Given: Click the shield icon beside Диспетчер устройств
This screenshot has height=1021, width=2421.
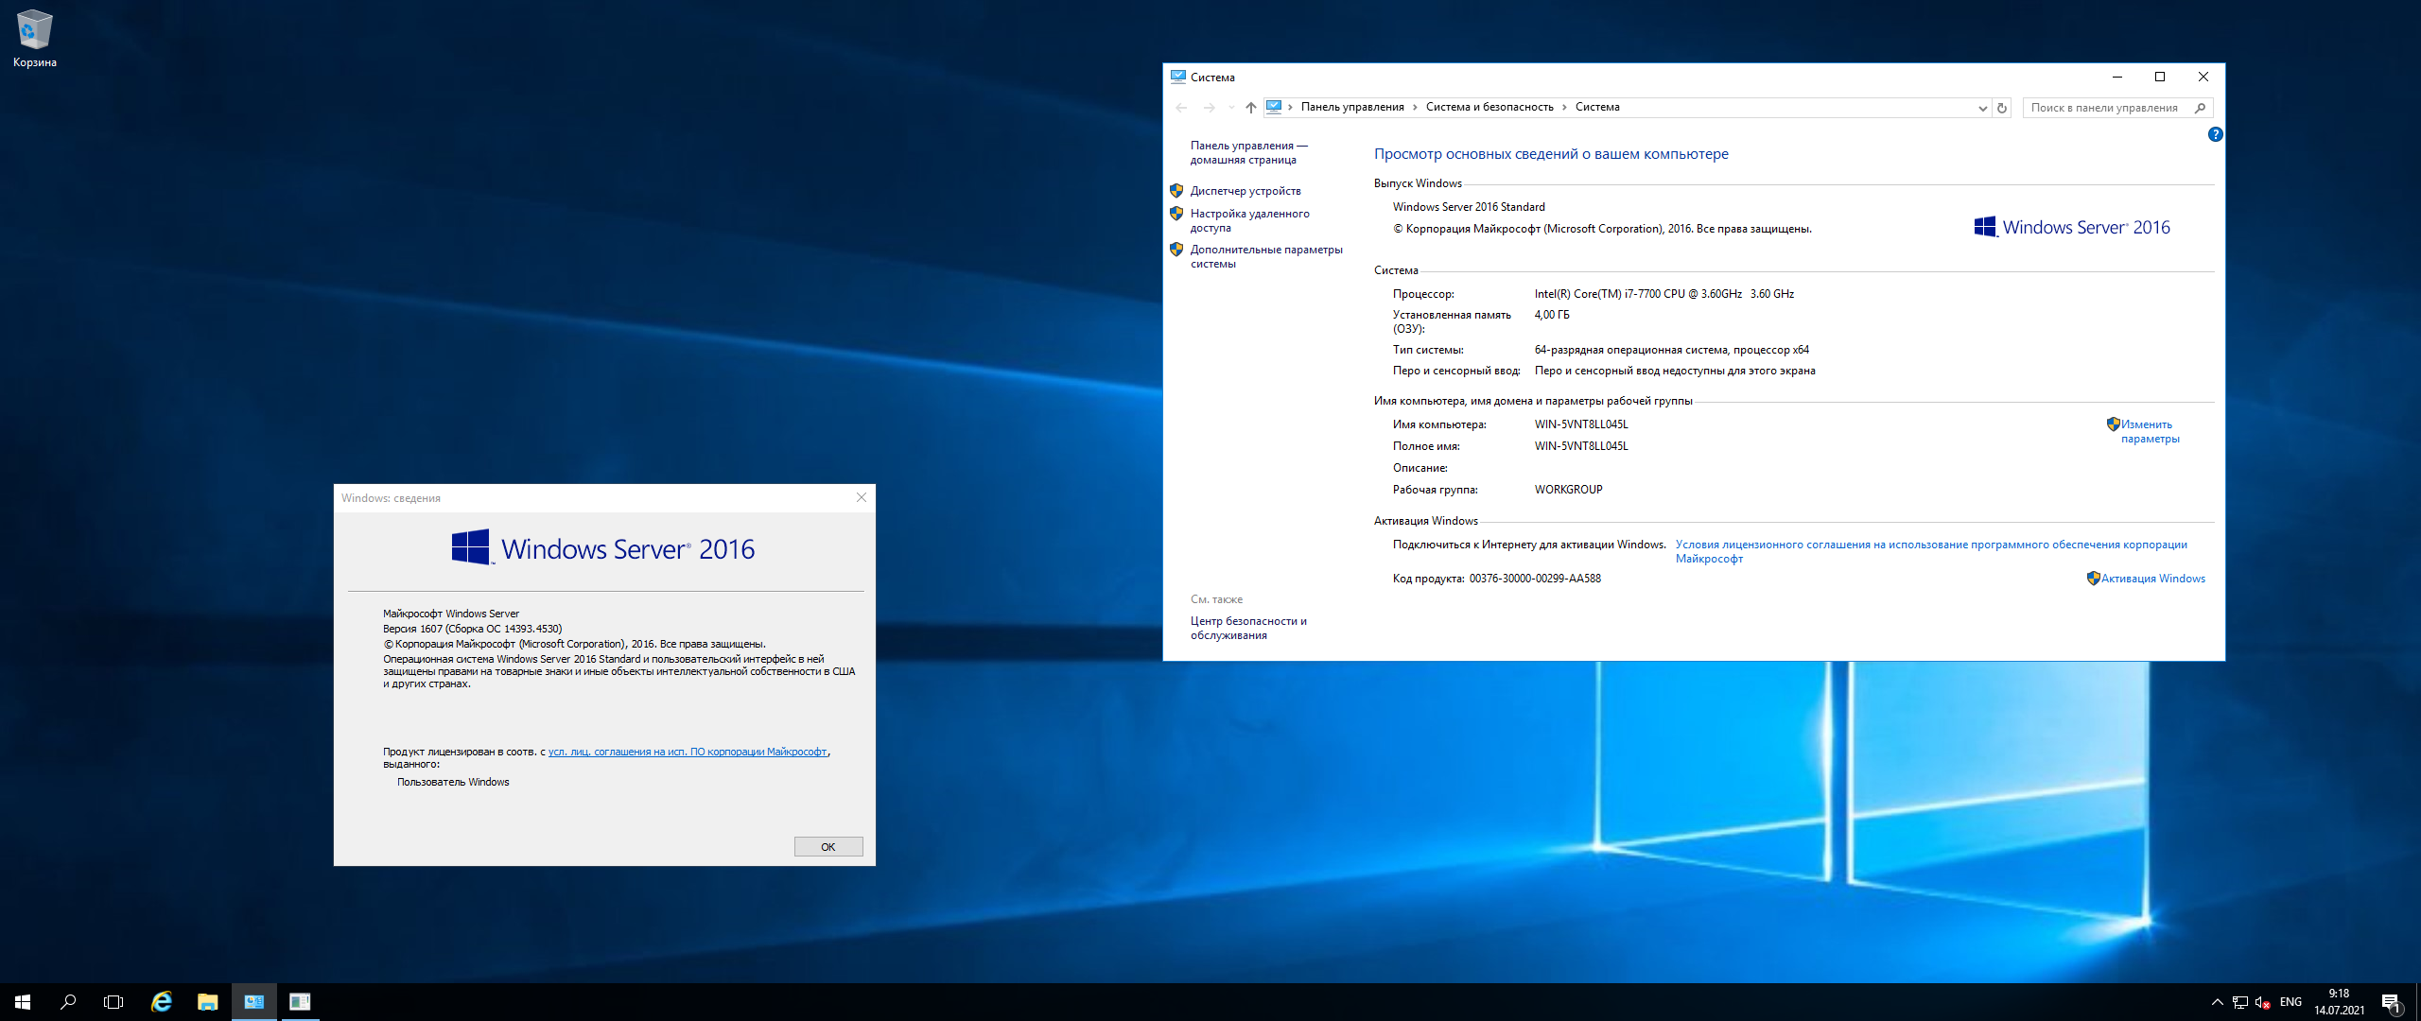Looking at the screenshot, I should tap(1176, 191).
